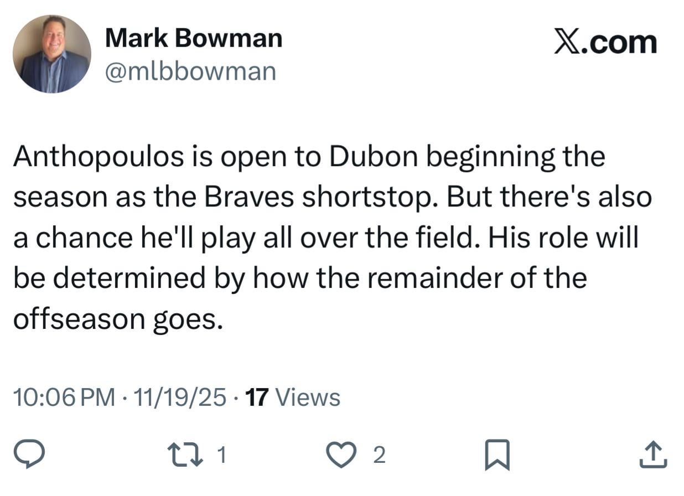Open Mark Bowman's display name

point(194,38)
